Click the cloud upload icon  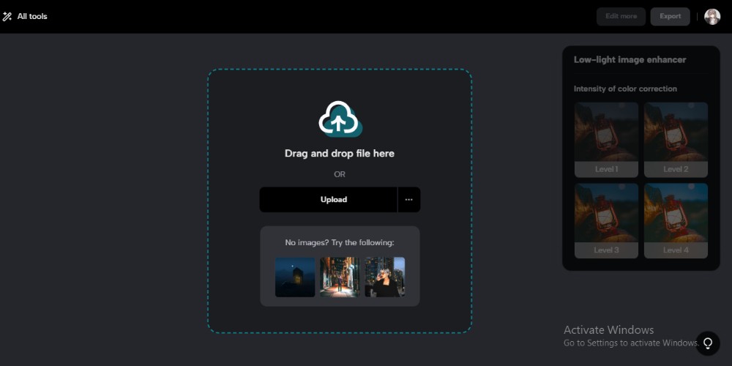[340, 119]
